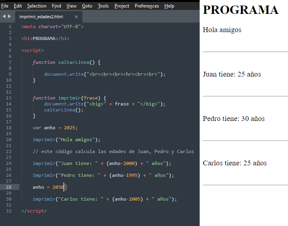This screenshot has width=288, height=226.
Task: Select the imprimir_edades2.html tab
Action: (41, 17)
